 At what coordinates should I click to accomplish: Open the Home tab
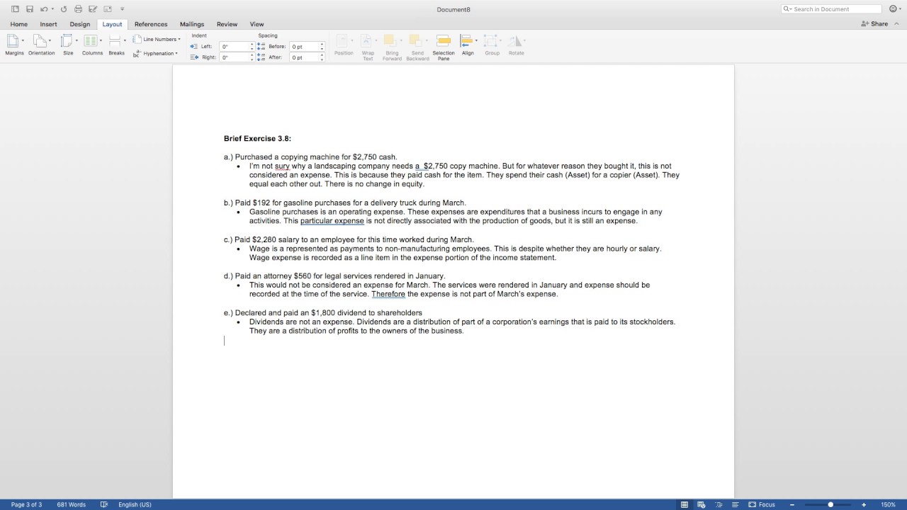[x=19, y=24]
